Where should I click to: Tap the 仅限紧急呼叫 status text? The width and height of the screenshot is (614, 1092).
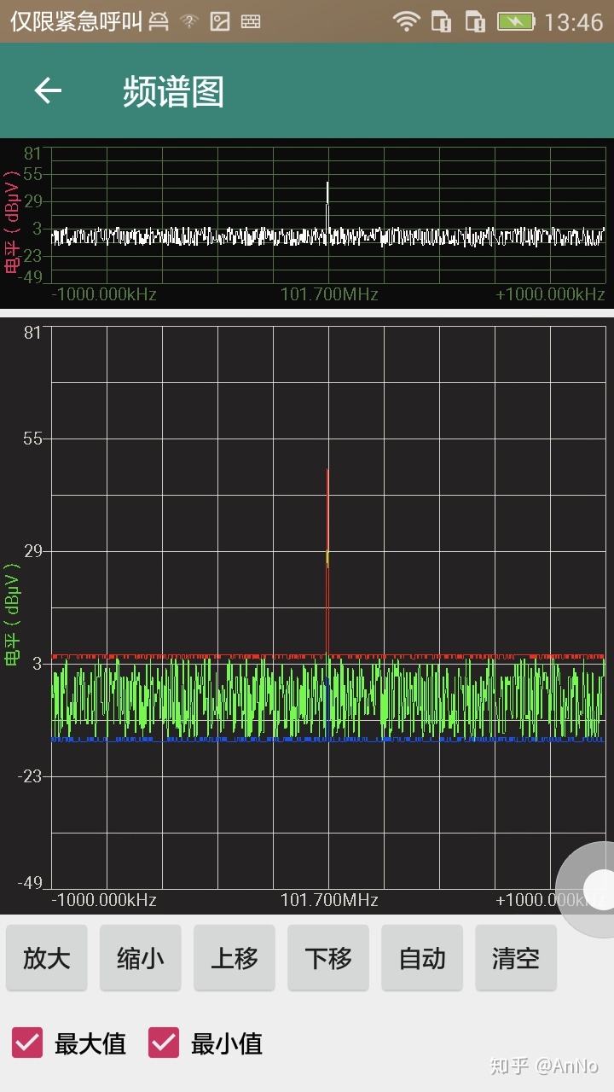coord(76,22)
